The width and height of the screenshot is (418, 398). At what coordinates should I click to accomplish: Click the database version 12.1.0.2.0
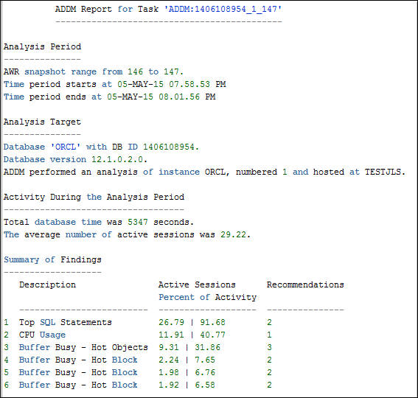(x=117, y=159)
